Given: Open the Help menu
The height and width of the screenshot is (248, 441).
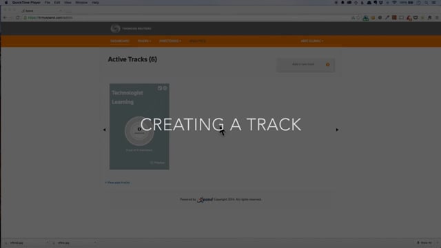Looking at the screenshot, I should click(x=95, y=3).
